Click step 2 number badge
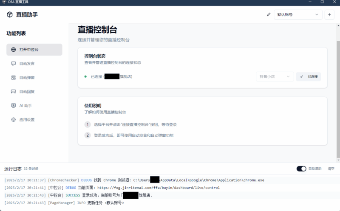 tap(88, 135)
